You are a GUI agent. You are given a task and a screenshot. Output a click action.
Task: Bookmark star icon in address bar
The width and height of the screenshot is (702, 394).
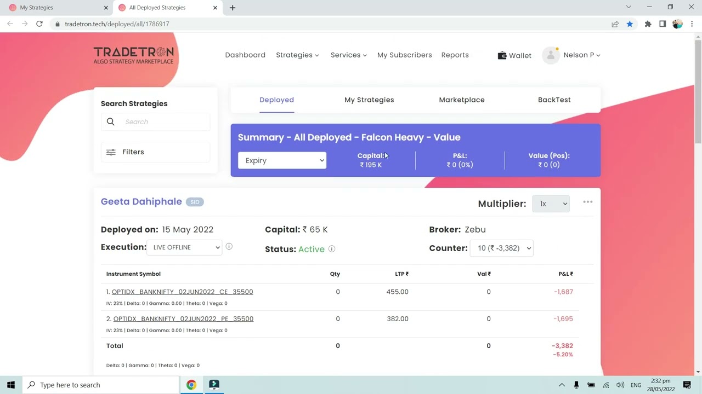click(x=630, y=24)
